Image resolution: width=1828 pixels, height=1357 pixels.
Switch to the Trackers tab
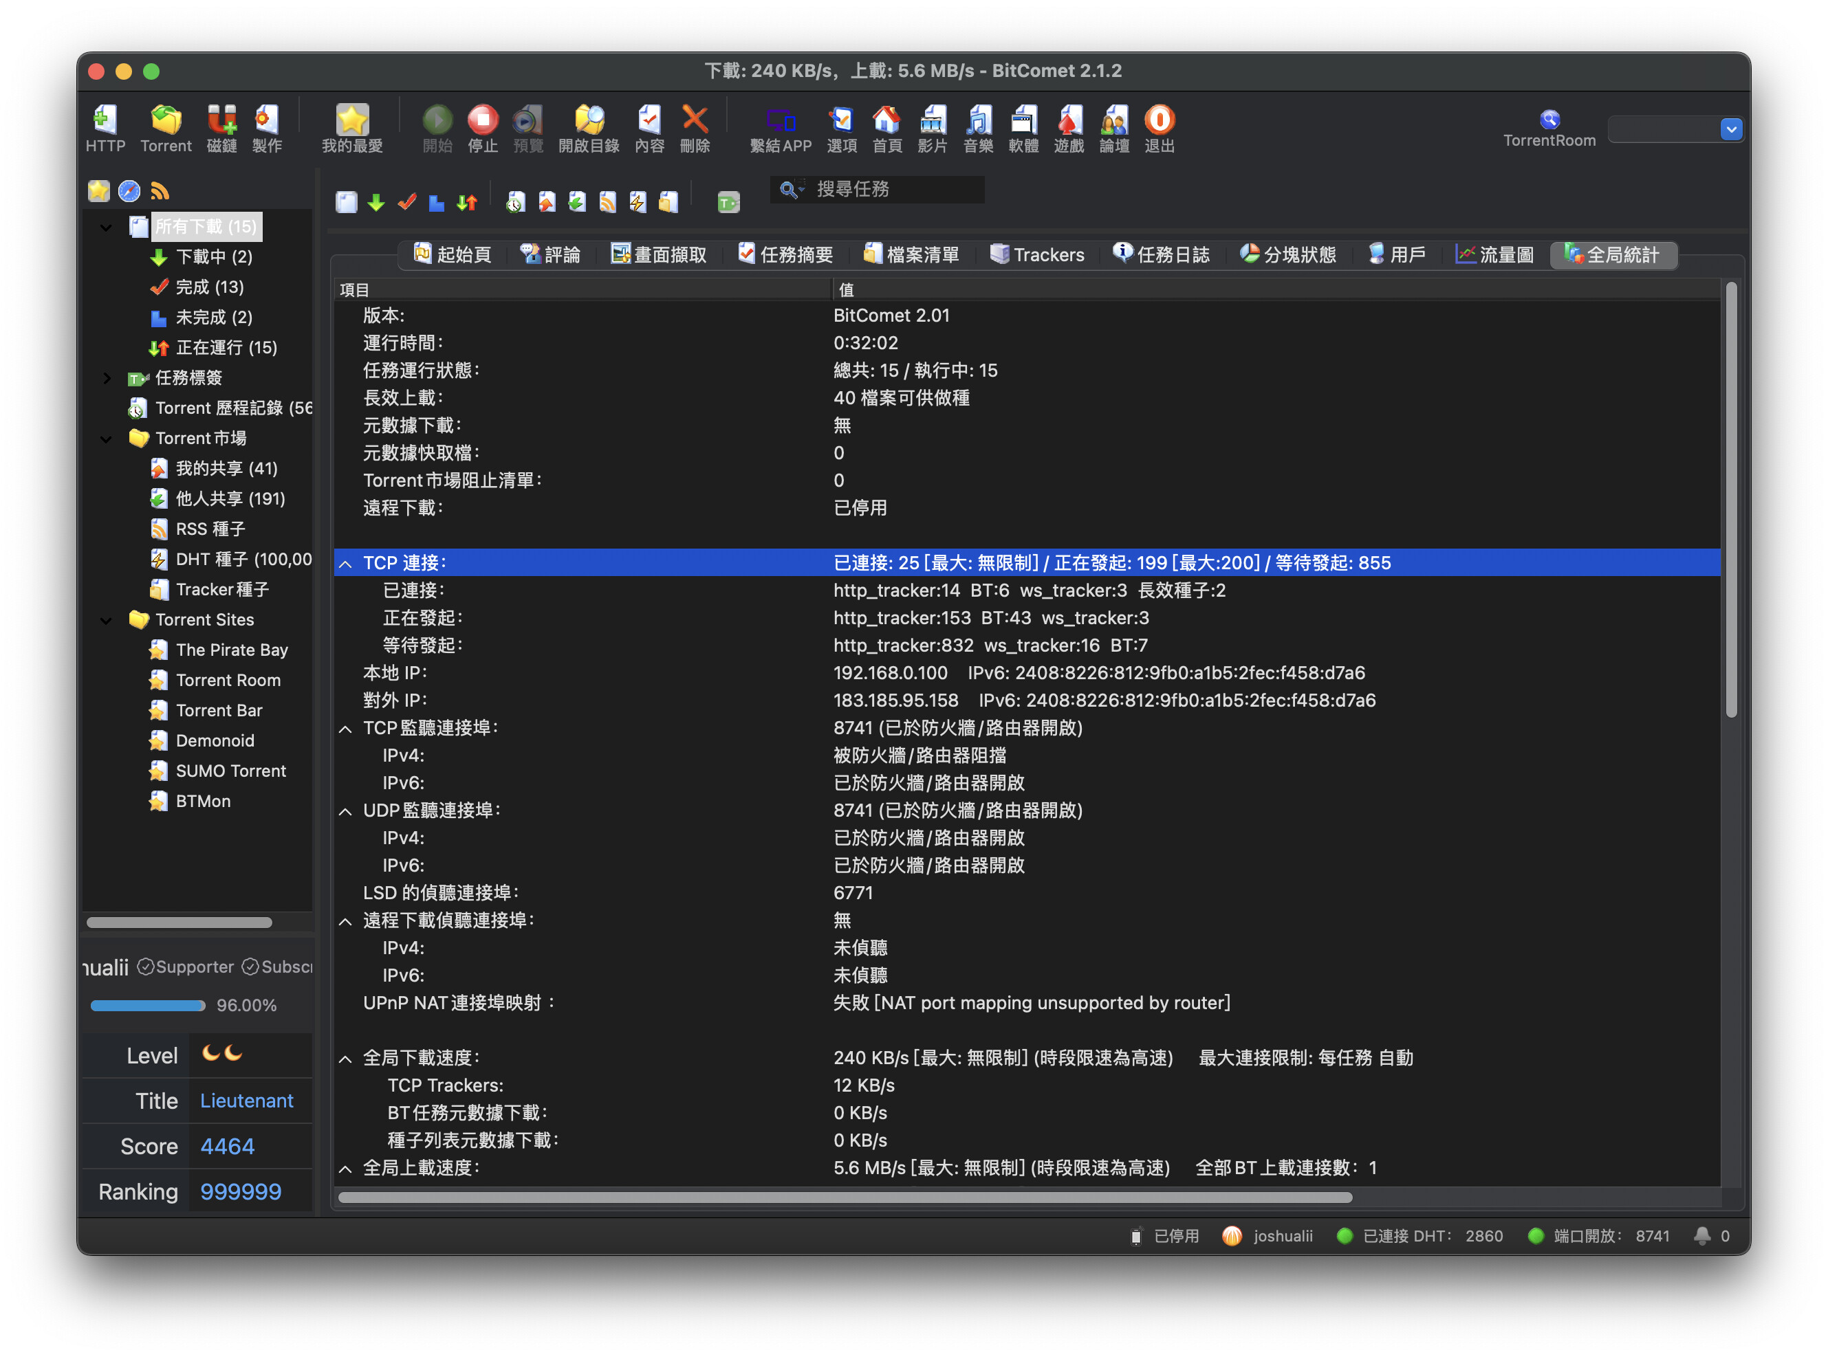[x=1037, y=254]
